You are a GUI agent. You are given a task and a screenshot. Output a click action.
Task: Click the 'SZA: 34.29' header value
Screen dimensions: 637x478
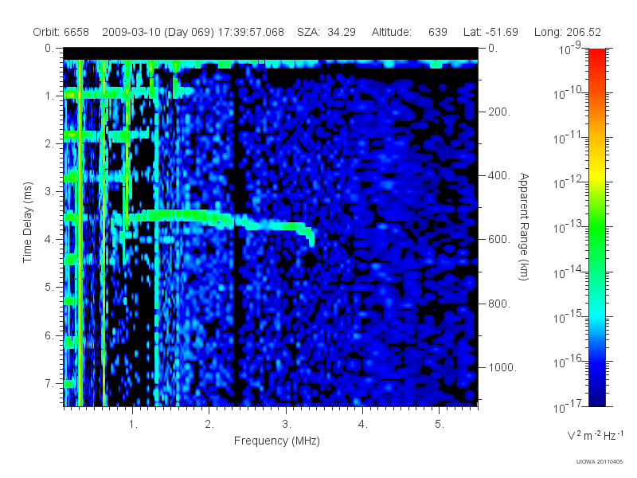pos(326,32)
